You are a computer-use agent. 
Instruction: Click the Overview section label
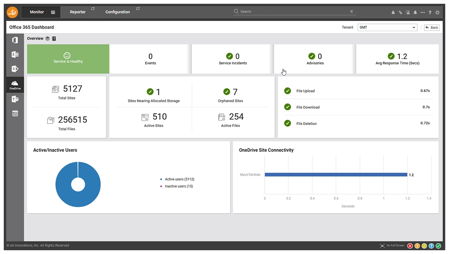[x=35, y=39]
